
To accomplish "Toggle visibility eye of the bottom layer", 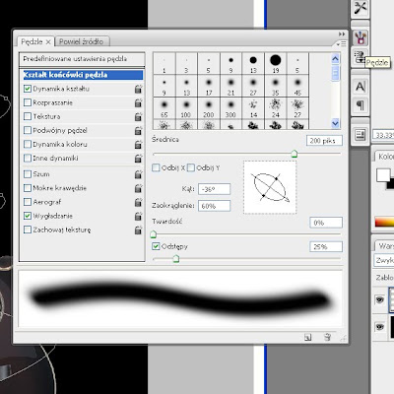I will [380, 327].
